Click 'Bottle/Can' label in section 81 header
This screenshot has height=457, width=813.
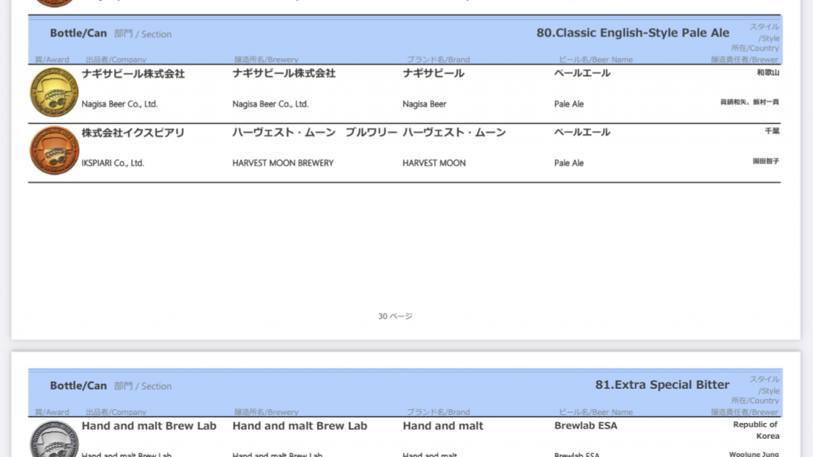(x=79, y=386)
